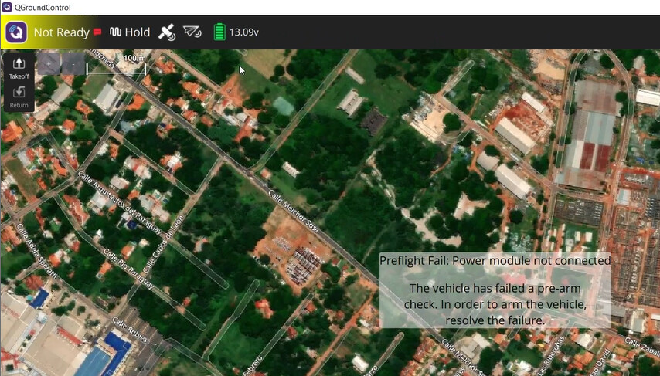Zoom in with the map plus button
Viewport: 660px width, 376px height.
47,64
